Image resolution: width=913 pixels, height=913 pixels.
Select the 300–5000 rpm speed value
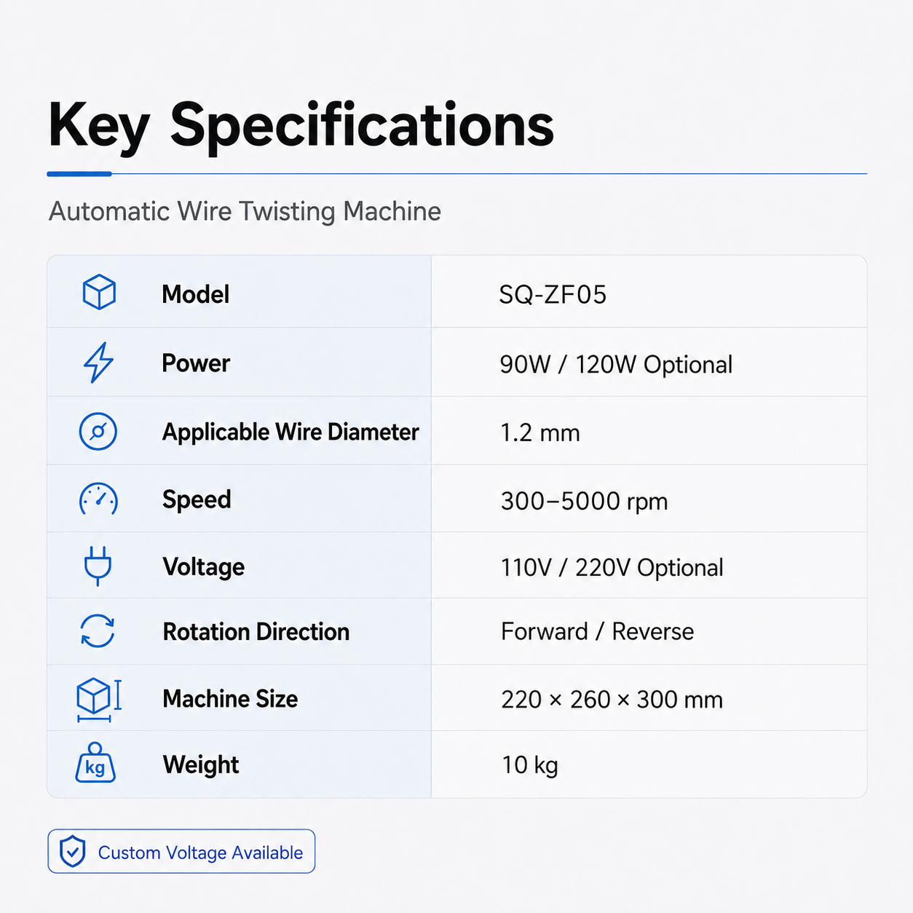pos(584,502)
